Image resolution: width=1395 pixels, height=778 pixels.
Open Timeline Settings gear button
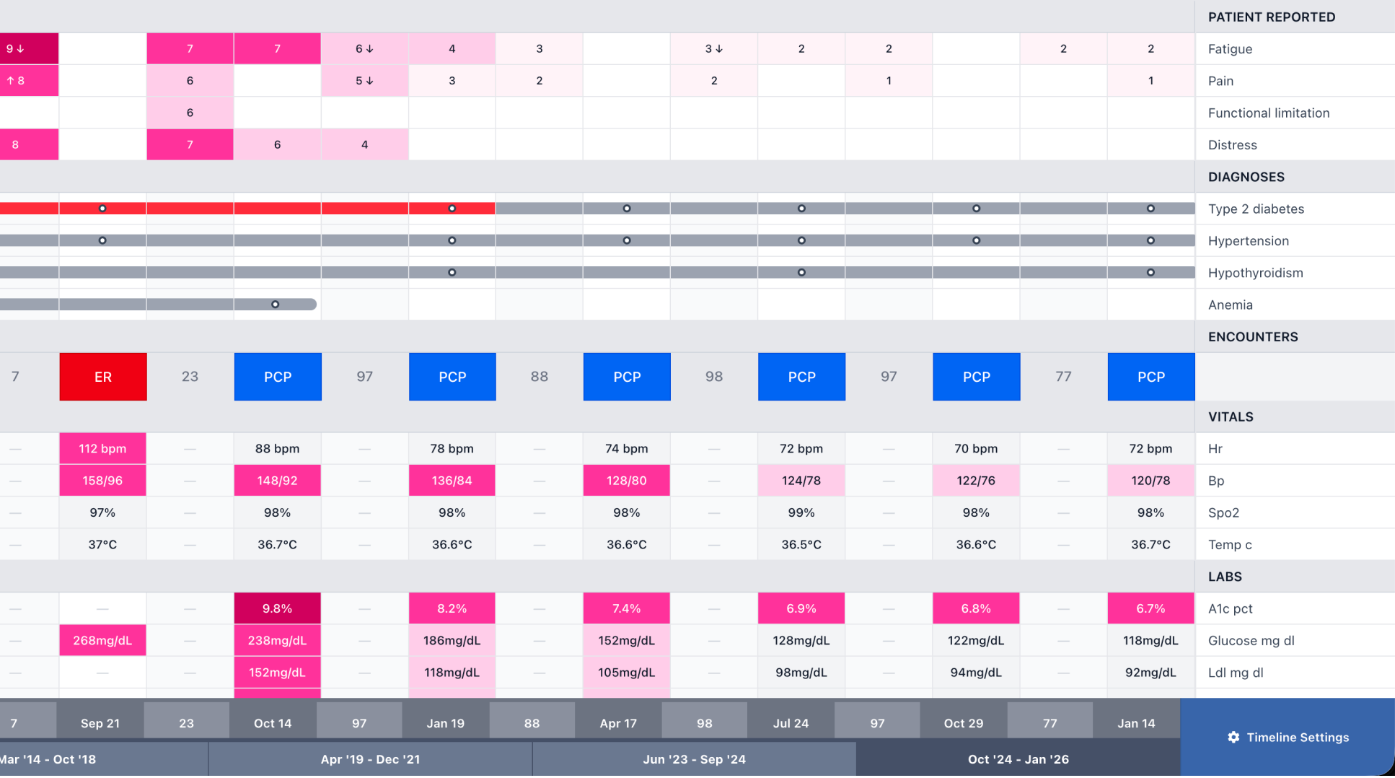click(x=1288, y=737)
